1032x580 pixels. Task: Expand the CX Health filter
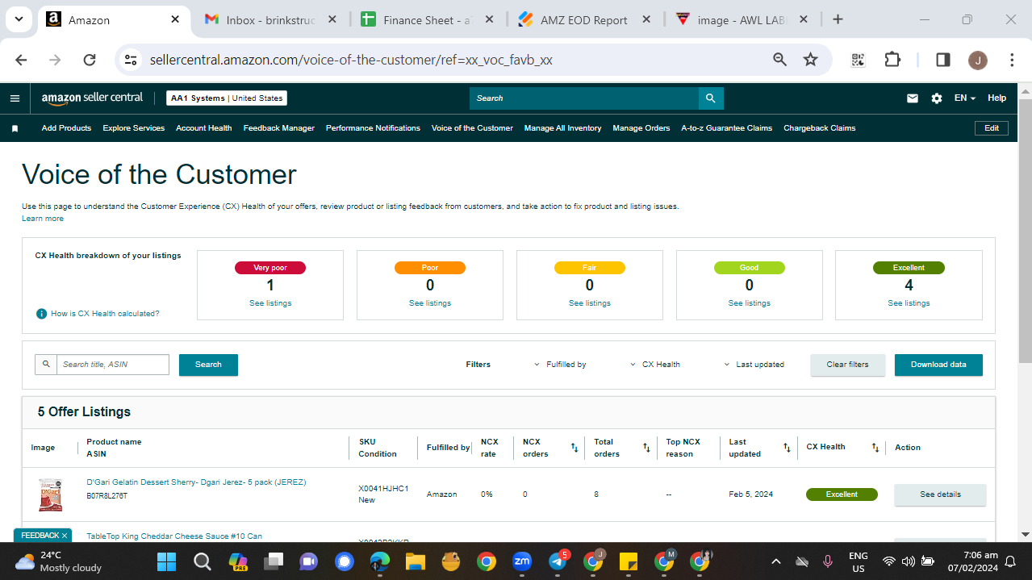pos(655,365)
